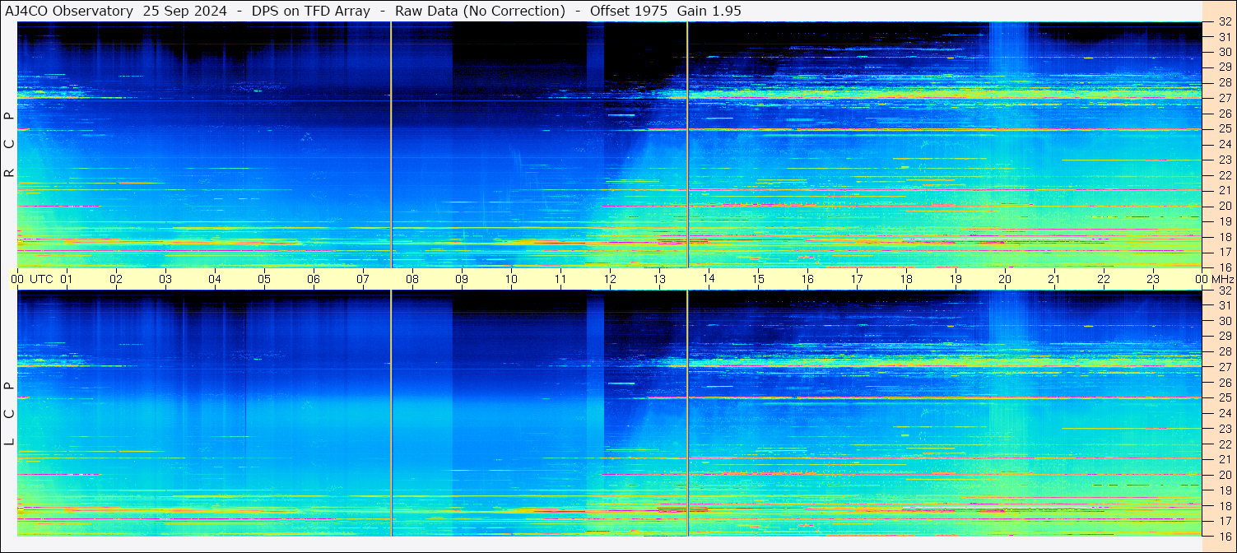The image size is (1237, 553).
Task: Click the 12 hour mark on the UTC time axis
Action: tap(610, 279)
